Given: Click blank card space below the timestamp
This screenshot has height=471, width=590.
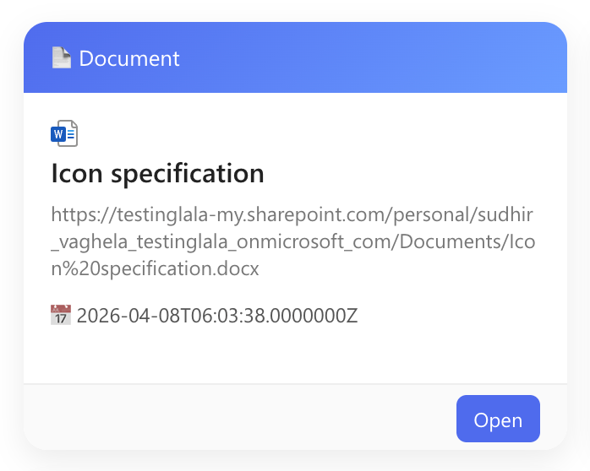Looking at the screenshot, I should (x=295, y=355).
